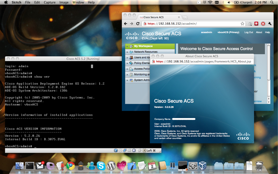The image size is (278, 174).
Task: Click VirtualBox virtualization (V) status icon
Action: (x=134, y=151)
